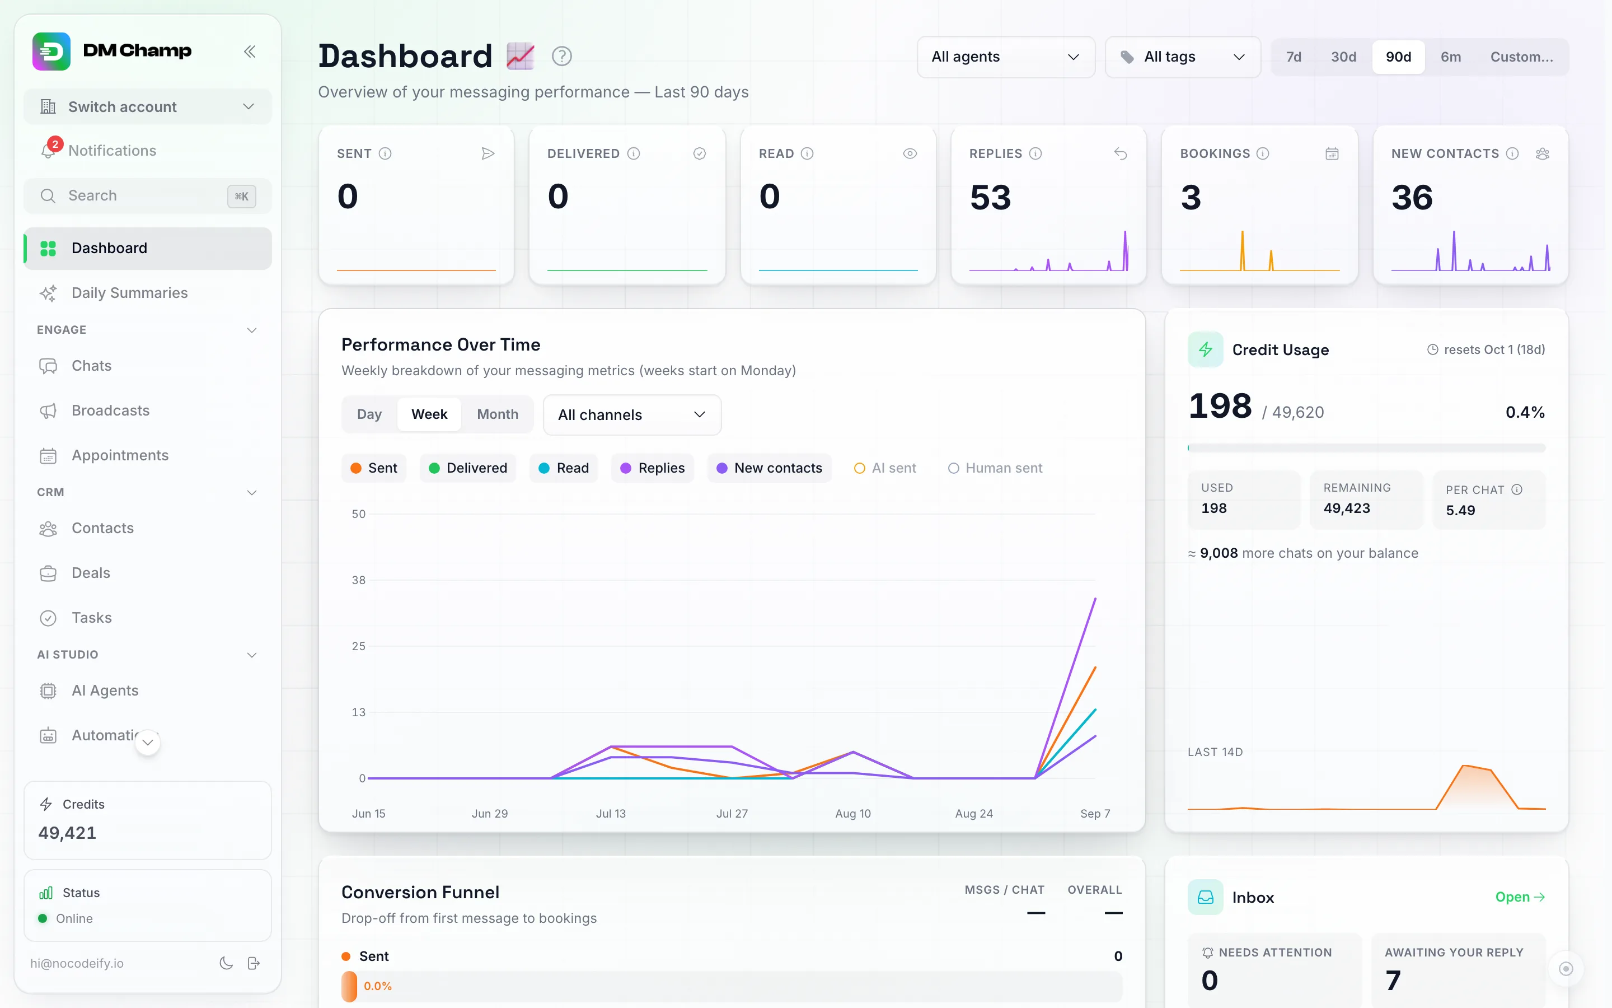Viewport: 1612px width, 1008px height.
Task: Focus the Search input field
Action: [x=148, y=196]
